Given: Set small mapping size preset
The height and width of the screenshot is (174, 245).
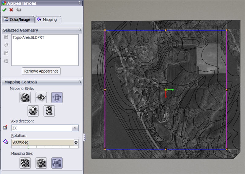Looking at the screenshot, I should point(25,163).
